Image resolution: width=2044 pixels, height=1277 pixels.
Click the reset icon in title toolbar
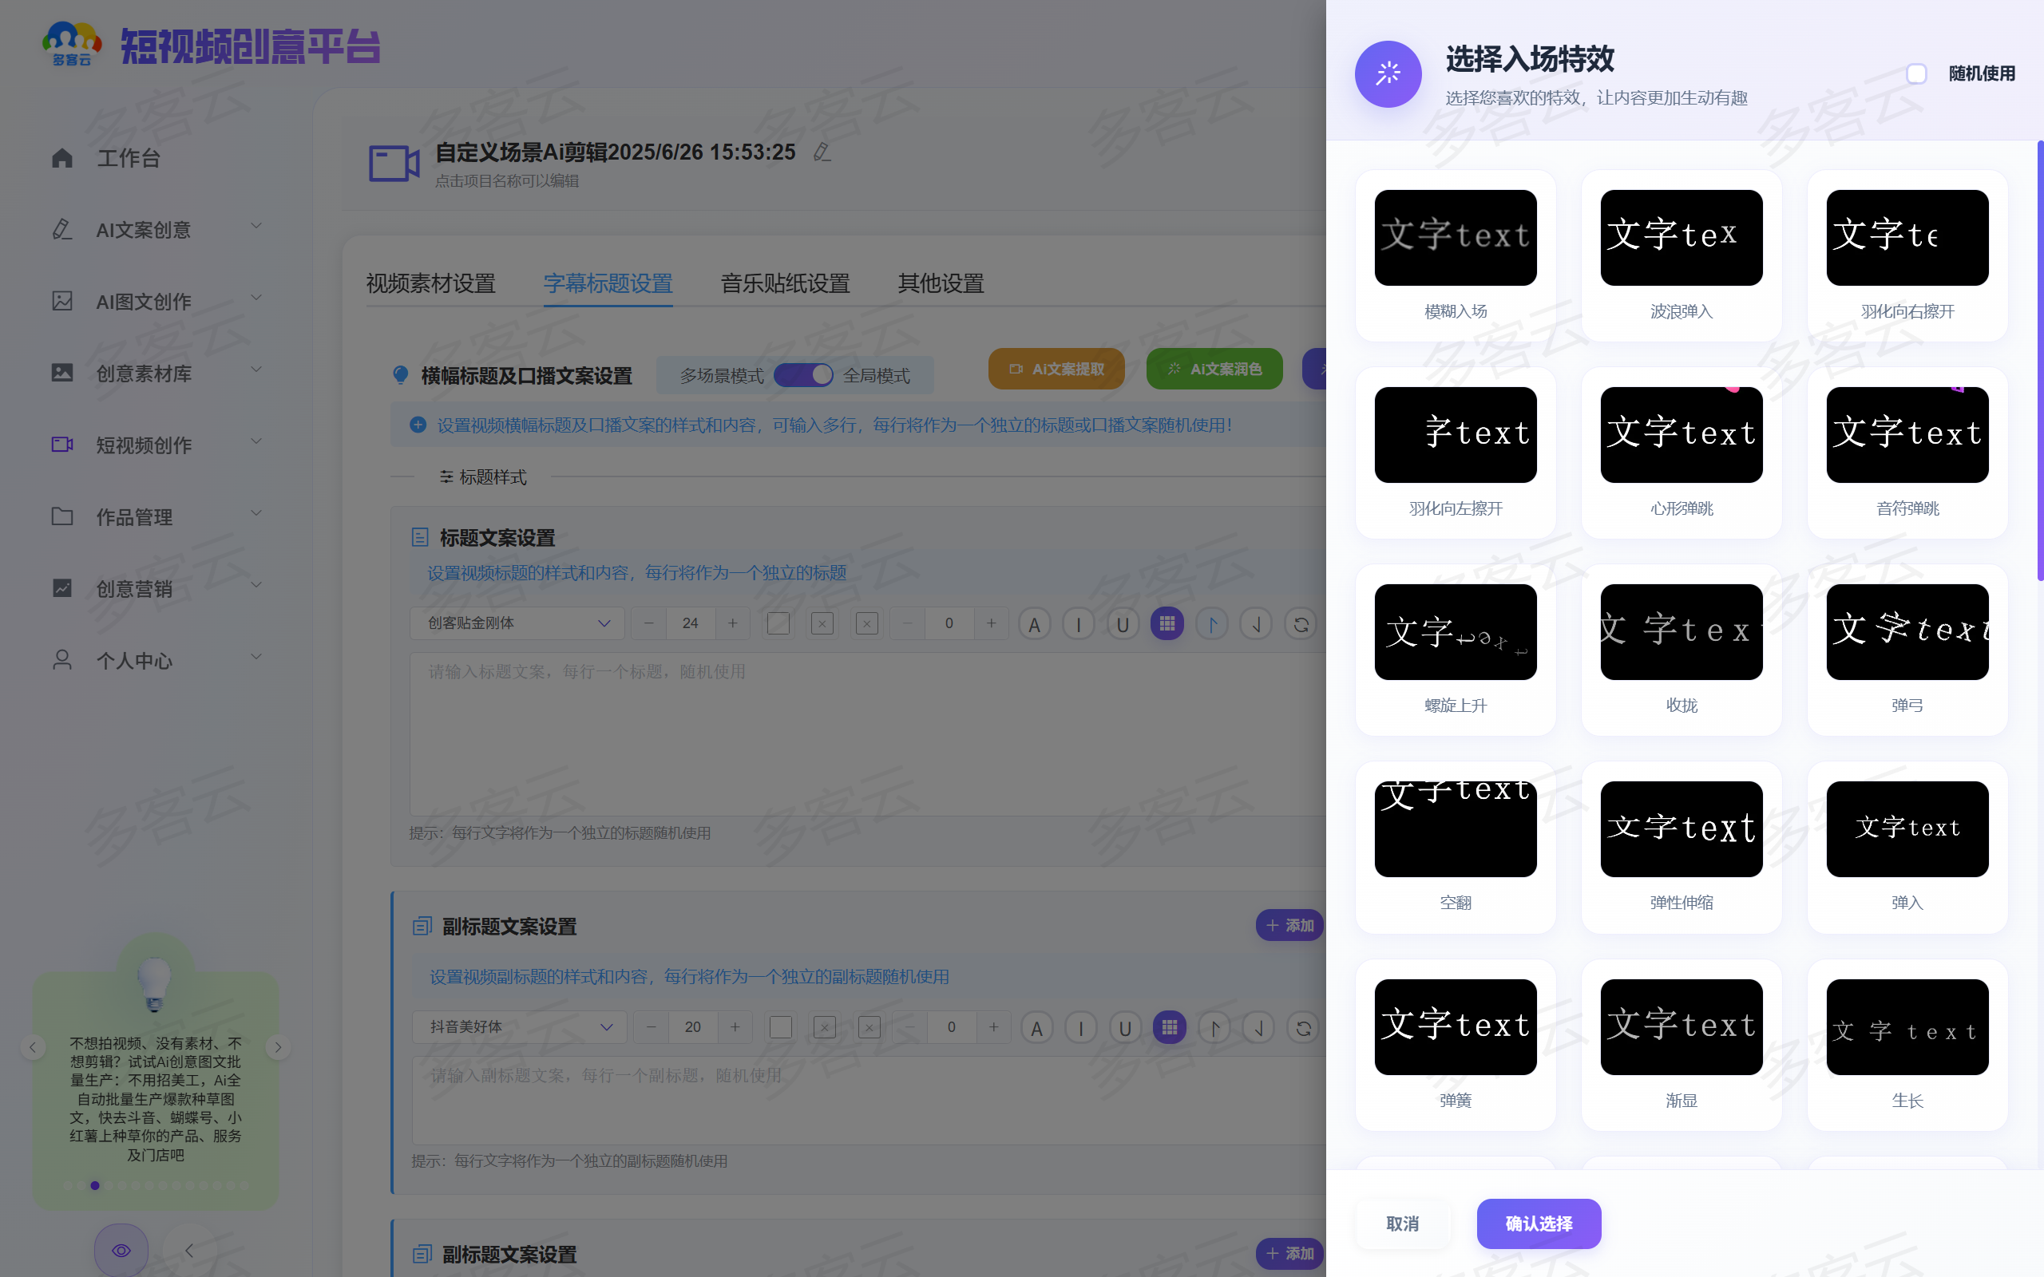[1301, 624]
